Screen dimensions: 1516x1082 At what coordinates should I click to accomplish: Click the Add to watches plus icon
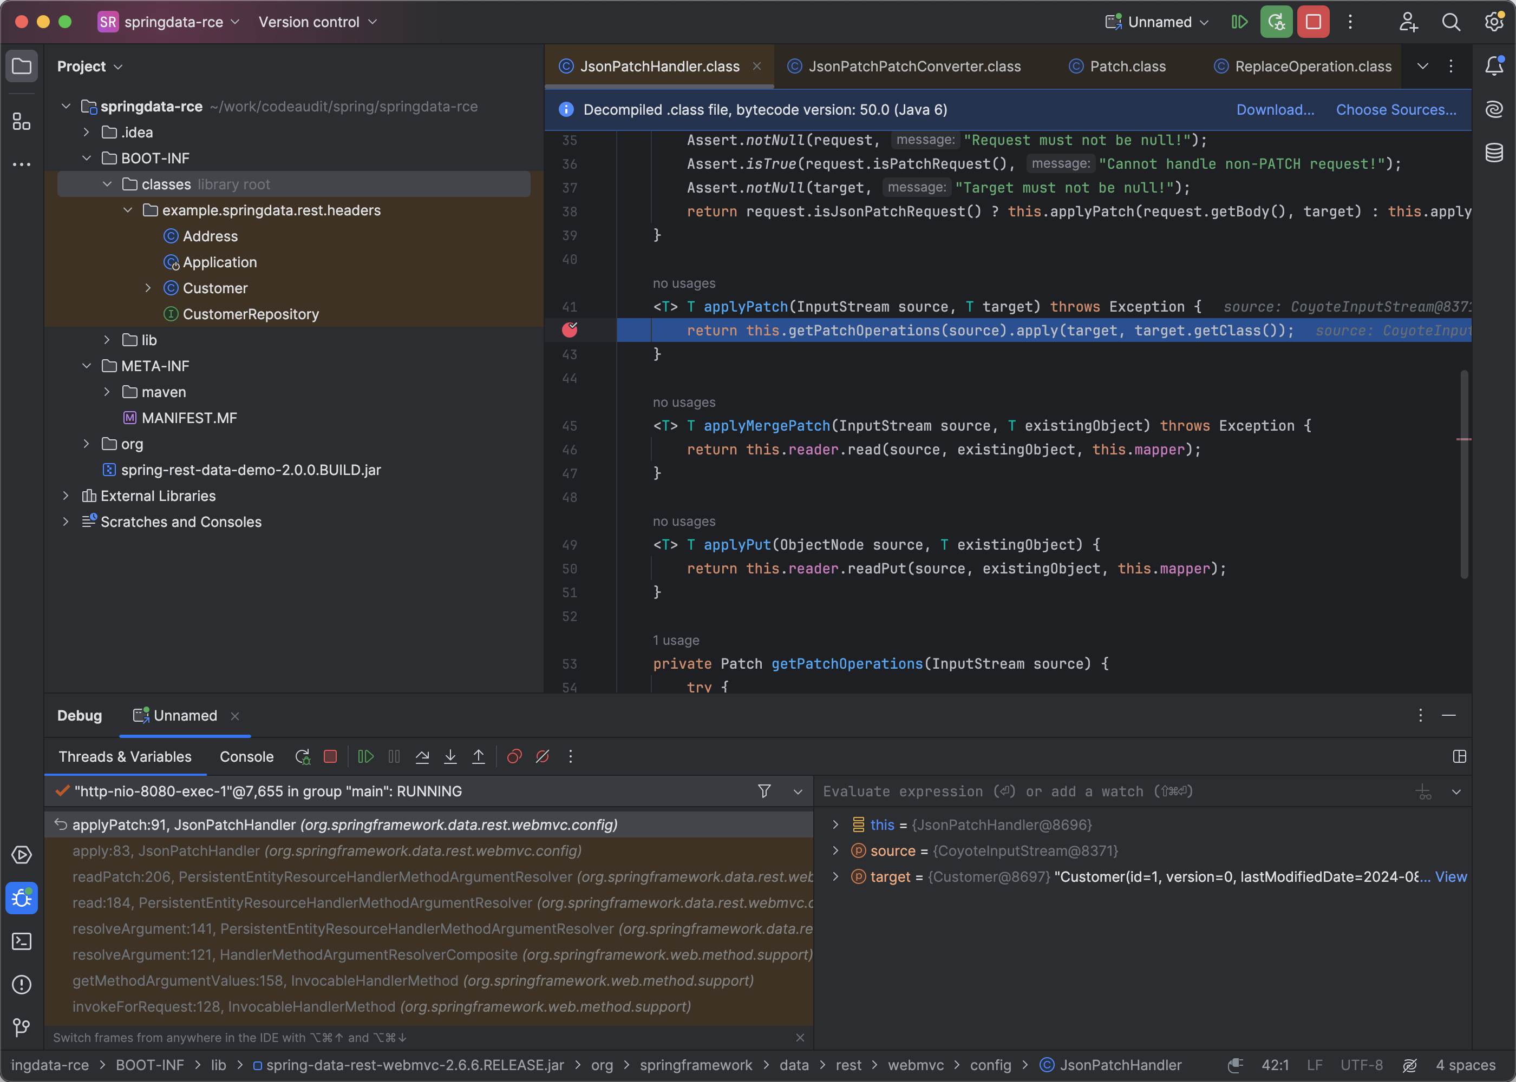point(1423,791)
